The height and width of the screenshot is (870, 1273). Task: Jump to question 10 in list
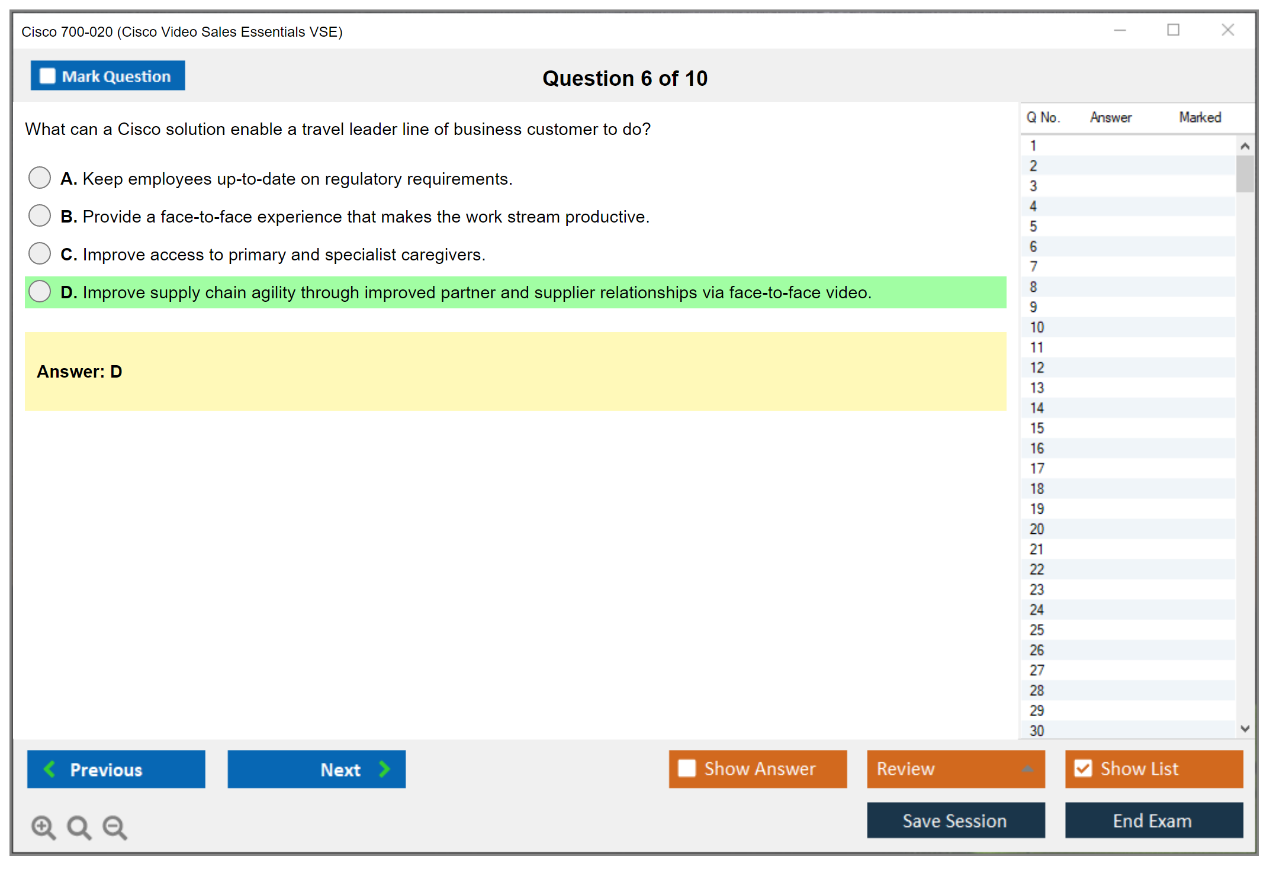pyautogui.click(x=1037, y=327)
